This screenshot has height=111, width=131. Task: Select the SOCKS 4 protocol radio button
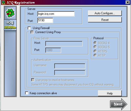click(95, 43)
